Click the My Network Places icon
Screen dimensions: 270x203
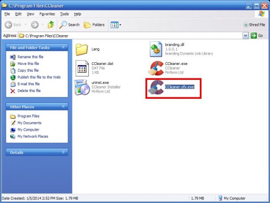[13, 137]
